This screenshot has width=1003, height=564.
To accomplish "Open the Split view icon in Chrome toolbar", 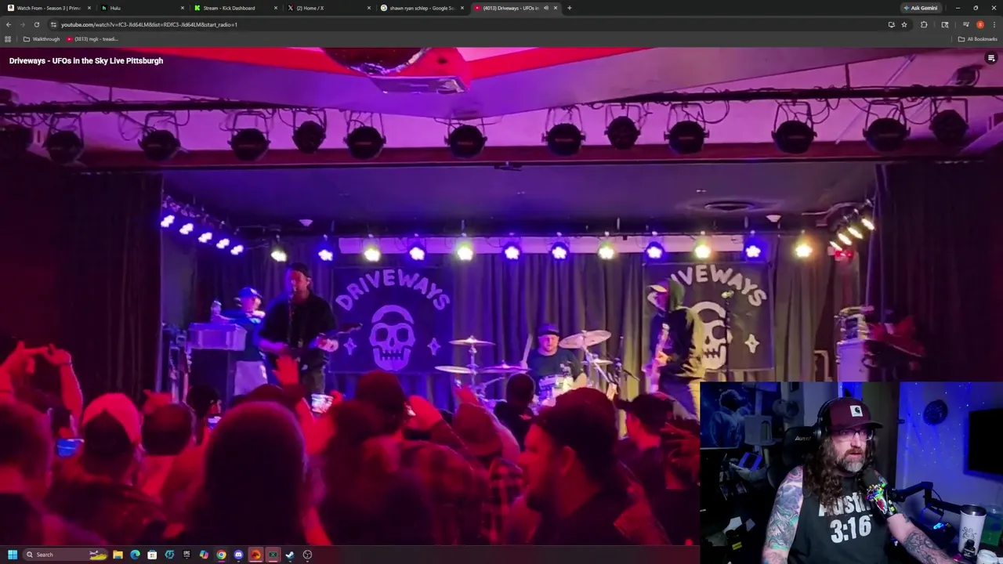I will tap(945, 24).
